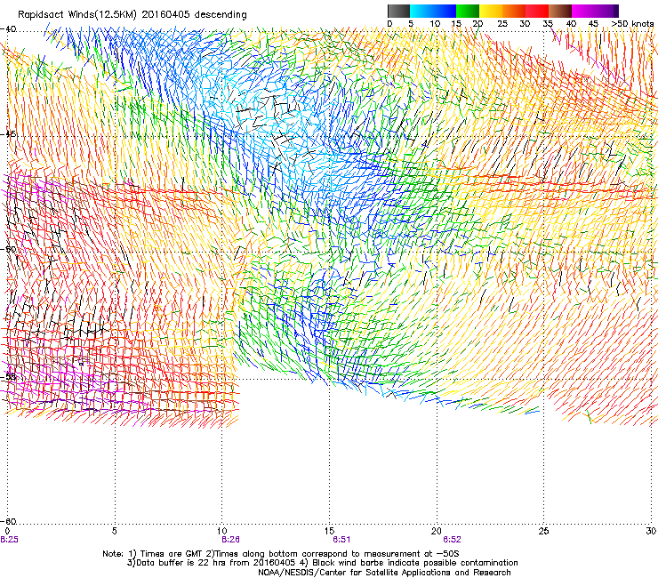Click the purple time stamp '6:51'
658x578 pixels.
pyautogui.click(x=341, y=540)
